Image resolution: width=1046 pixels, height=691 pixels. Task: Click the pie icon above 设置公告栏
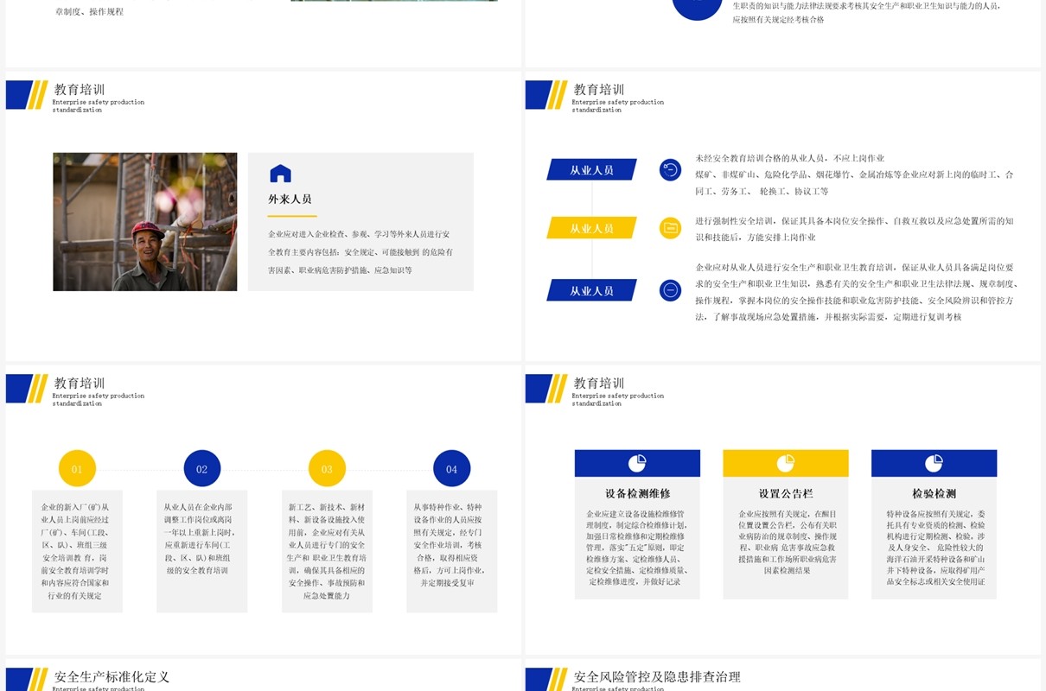pos(785,464)
